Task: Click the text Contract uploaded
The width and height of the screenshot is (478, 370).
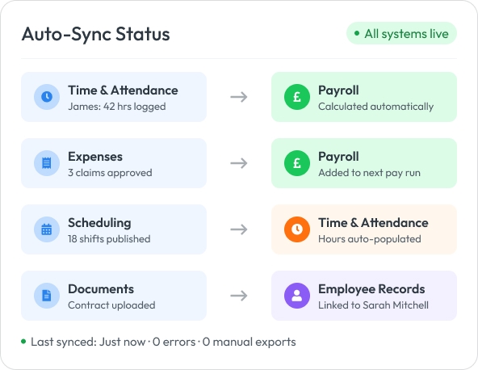Action: (111, 305)
